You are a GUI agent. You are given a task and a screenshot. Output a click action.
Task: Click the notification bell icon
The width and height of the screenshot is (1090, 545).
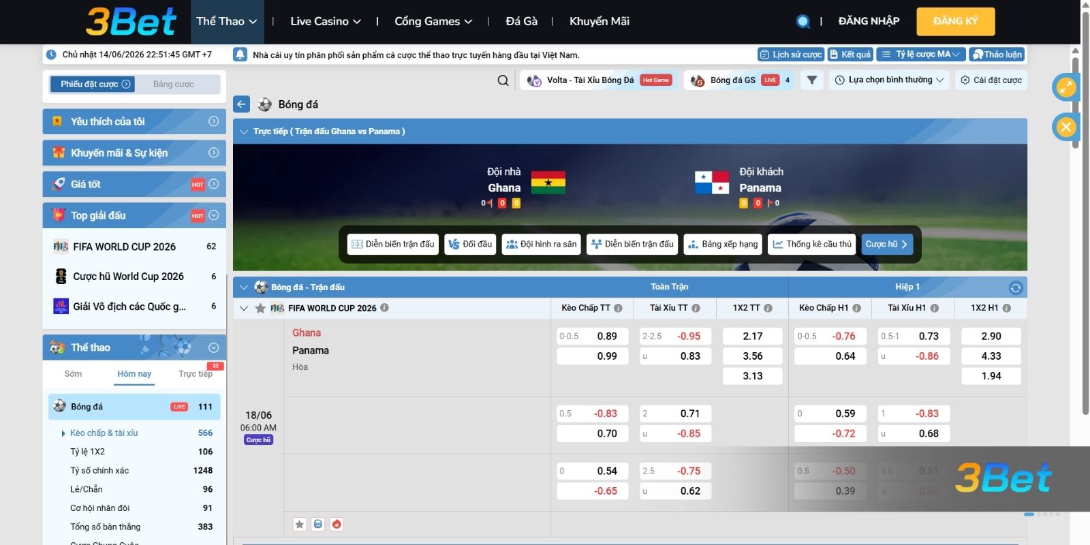pos(240,54)
